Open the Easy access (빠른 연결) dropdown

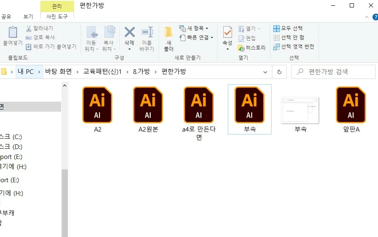coord(196,37)
